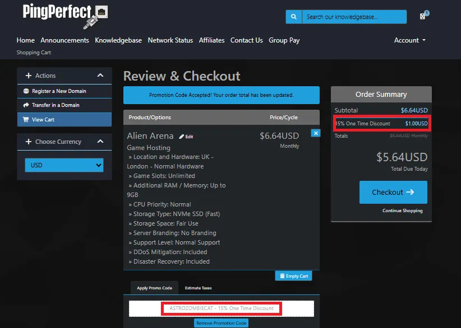Screen dimensions: 461x328
Task: Click the CPU Priority: Normal line
Action: point(160,204)
